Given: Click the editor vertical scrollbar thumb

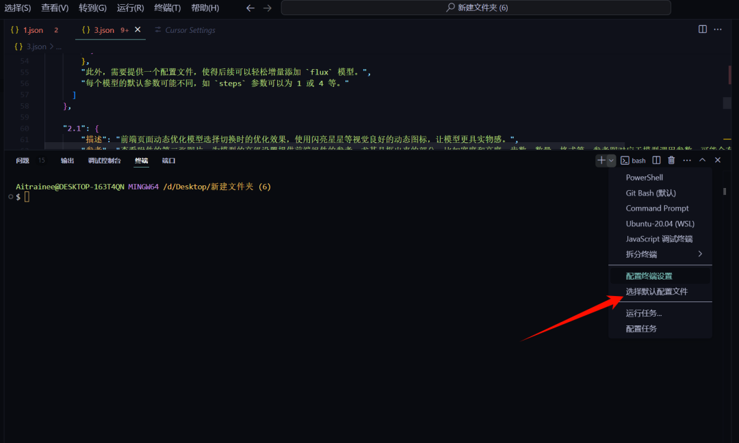Looking at the screenshot, I should (727, 103).
